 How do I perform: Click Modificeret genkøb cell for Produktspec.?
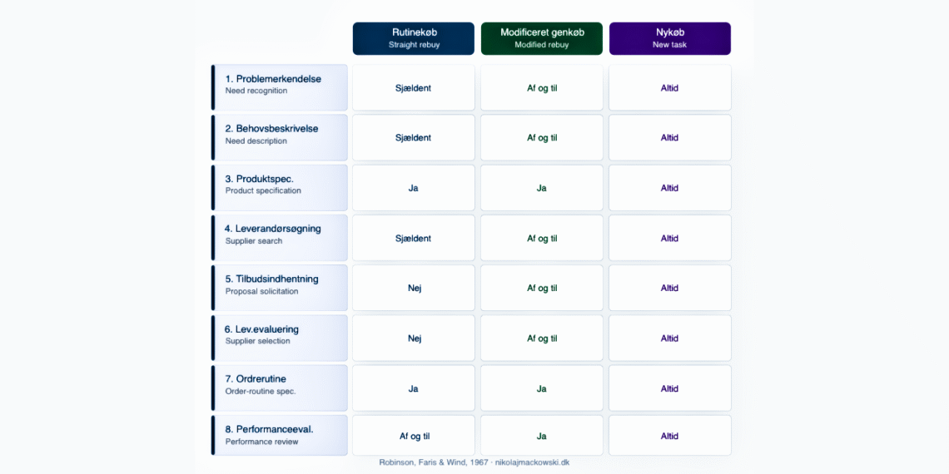tap(542, 188)
